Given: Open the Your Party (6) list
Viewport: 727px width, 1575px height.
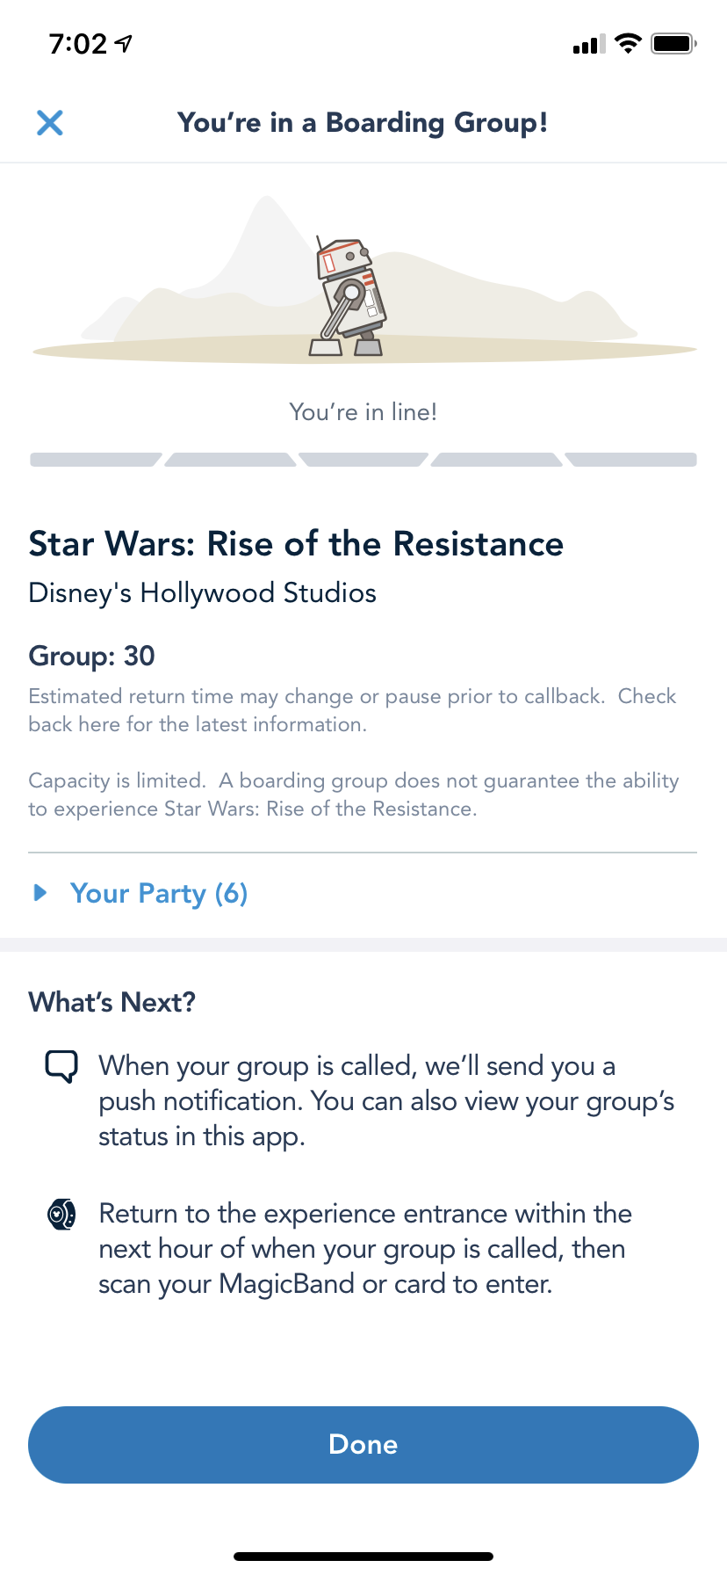Looking at the screenshot, I should click(159, 893).
